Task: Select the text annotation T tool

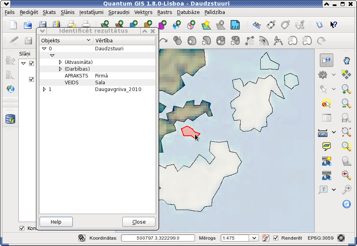Action: (323, 189)
